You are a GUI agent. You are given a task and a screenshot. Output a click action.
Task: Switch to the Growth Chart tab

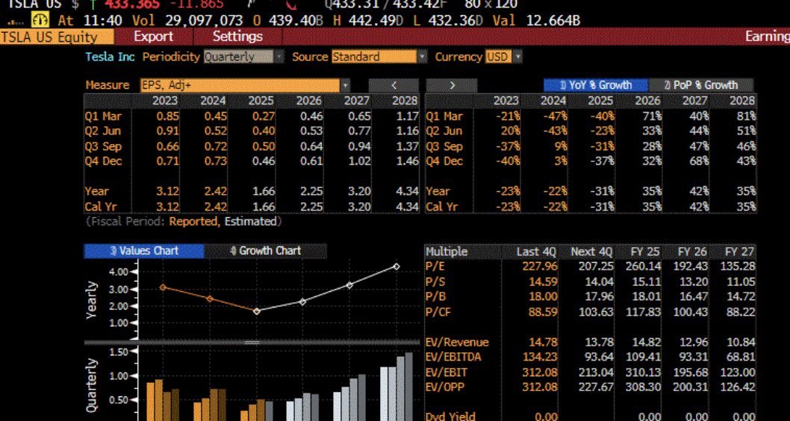265,251
